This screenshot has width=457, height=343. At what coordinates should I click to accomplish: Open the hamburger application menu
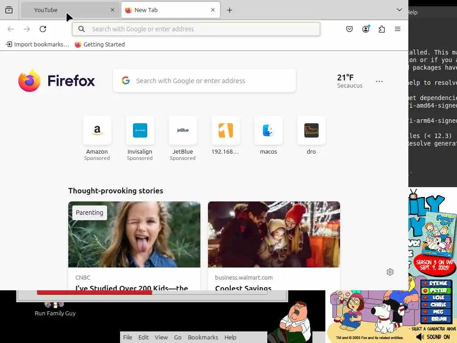pyautogui.click(x=398, y=29)
